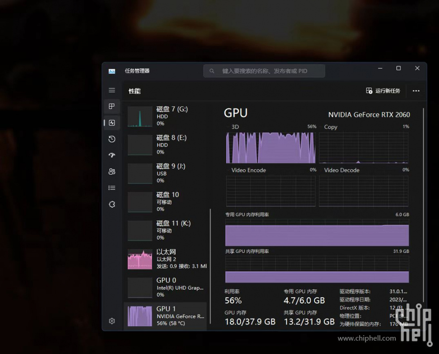
Task: Click 运行新任务 run new task button
Action: tap(383, 90)
